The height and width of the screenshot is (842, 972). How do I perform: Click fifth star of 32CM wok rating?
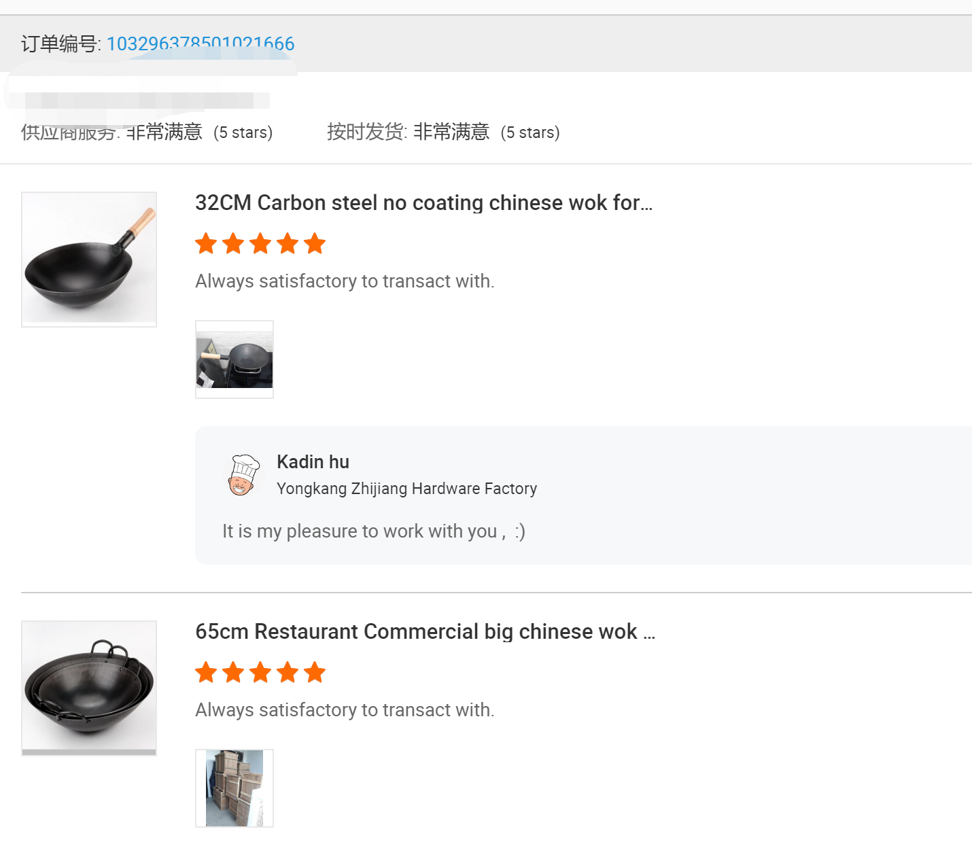coord(315,243)
